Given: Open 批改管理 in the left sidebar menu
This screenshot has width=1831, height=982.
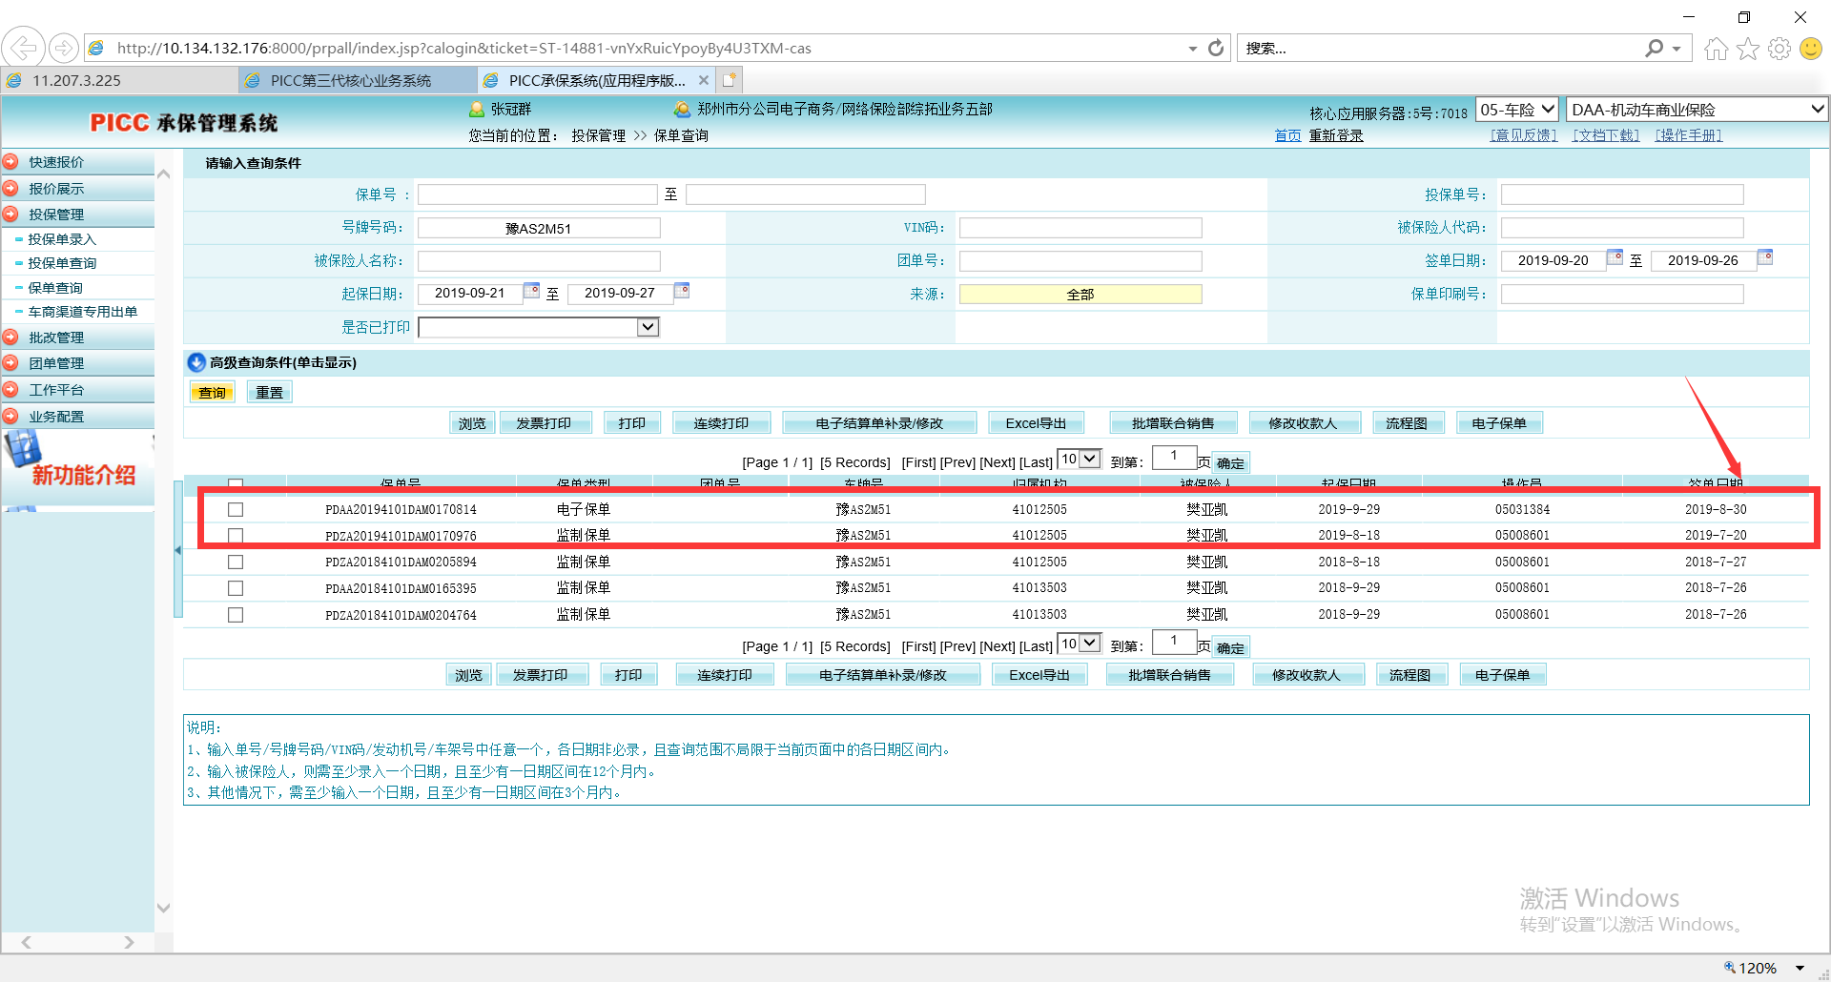Looking at the screenshot, I should tap(56, 338).
